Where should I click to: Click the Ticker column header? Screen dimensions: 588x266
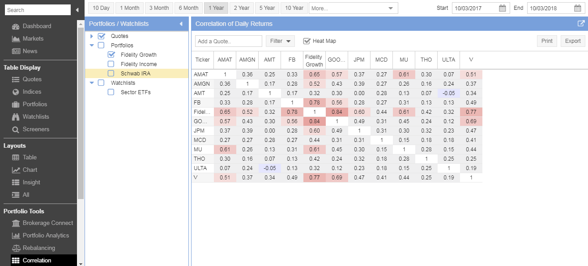click(x=203, y=60)
